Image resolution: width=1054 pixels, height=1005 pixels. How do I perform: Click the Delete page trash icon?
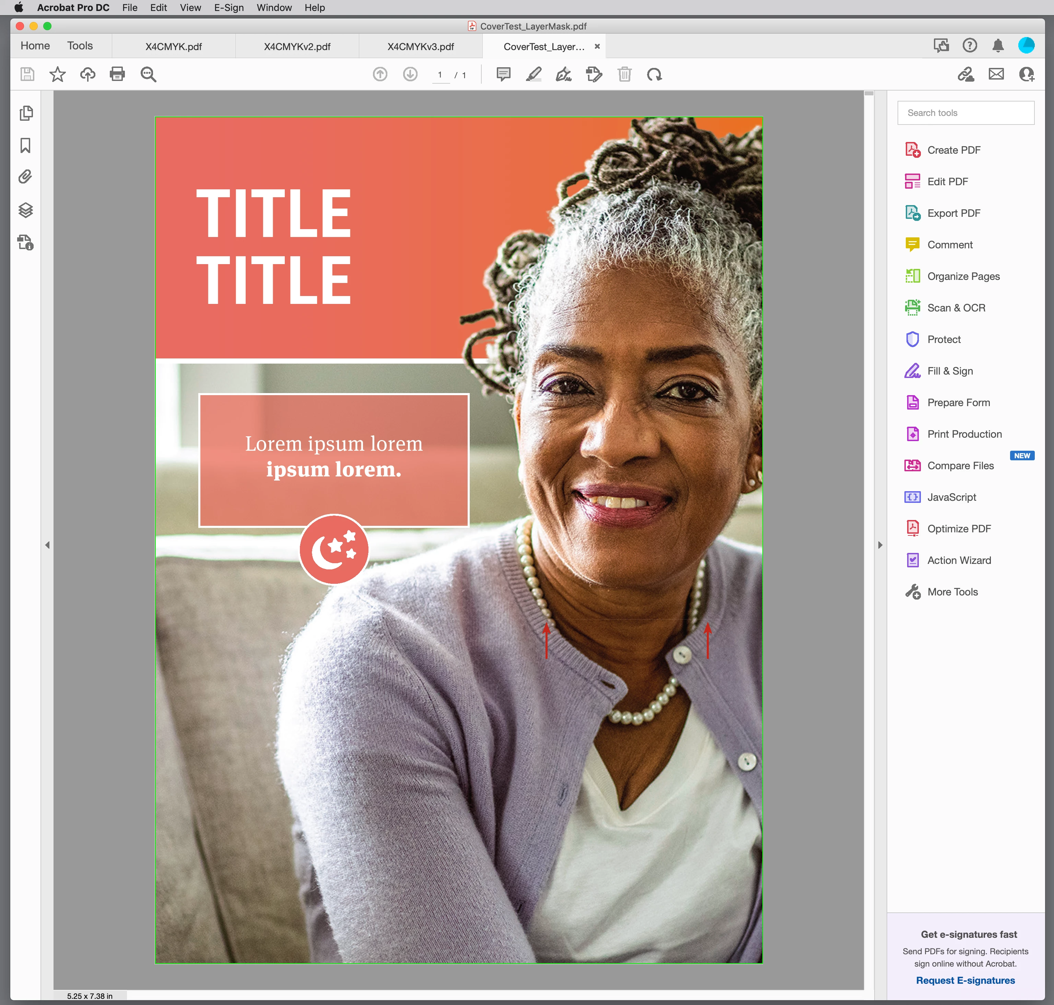(x=624, y=74)
